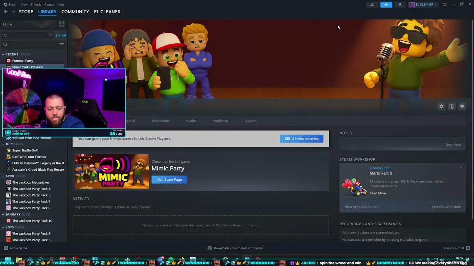
Task: Open the notifications bell
Action: [x=400, y=4]
